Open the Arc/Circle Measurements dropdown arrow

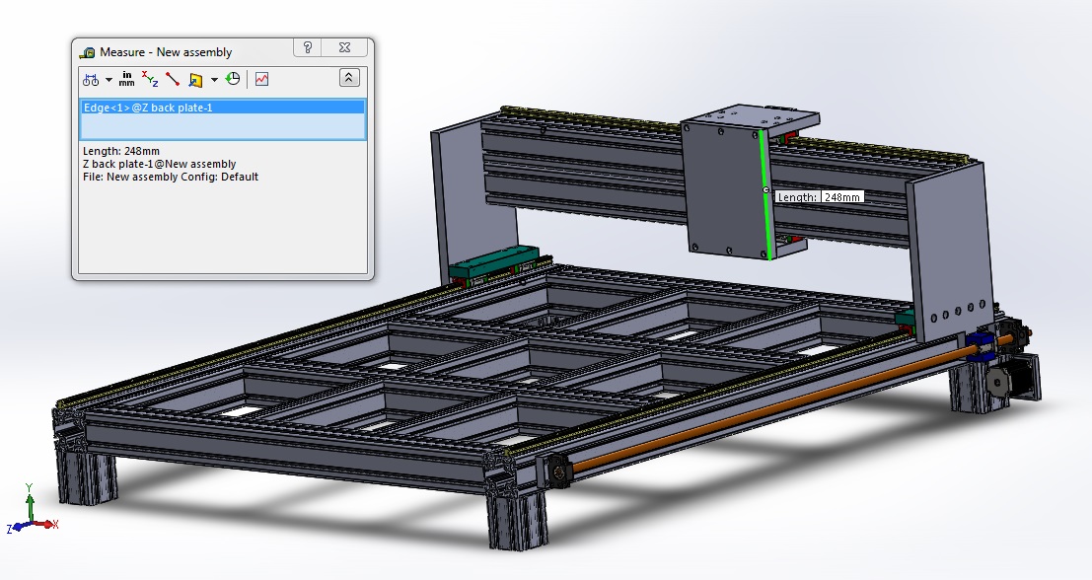click(x=109, y=80)
